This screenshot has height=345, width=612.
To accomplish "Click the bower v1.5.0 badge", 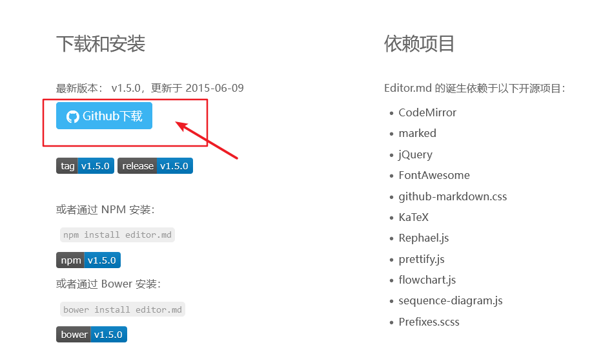I will pyautogui.click(x=91, y=335).
